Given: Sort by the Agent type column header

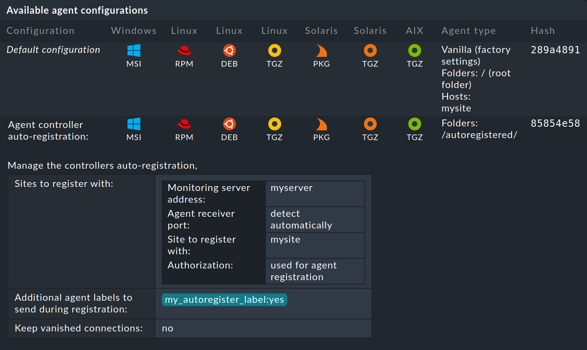Looking at the screenshot, I should [x=468, y=31].
